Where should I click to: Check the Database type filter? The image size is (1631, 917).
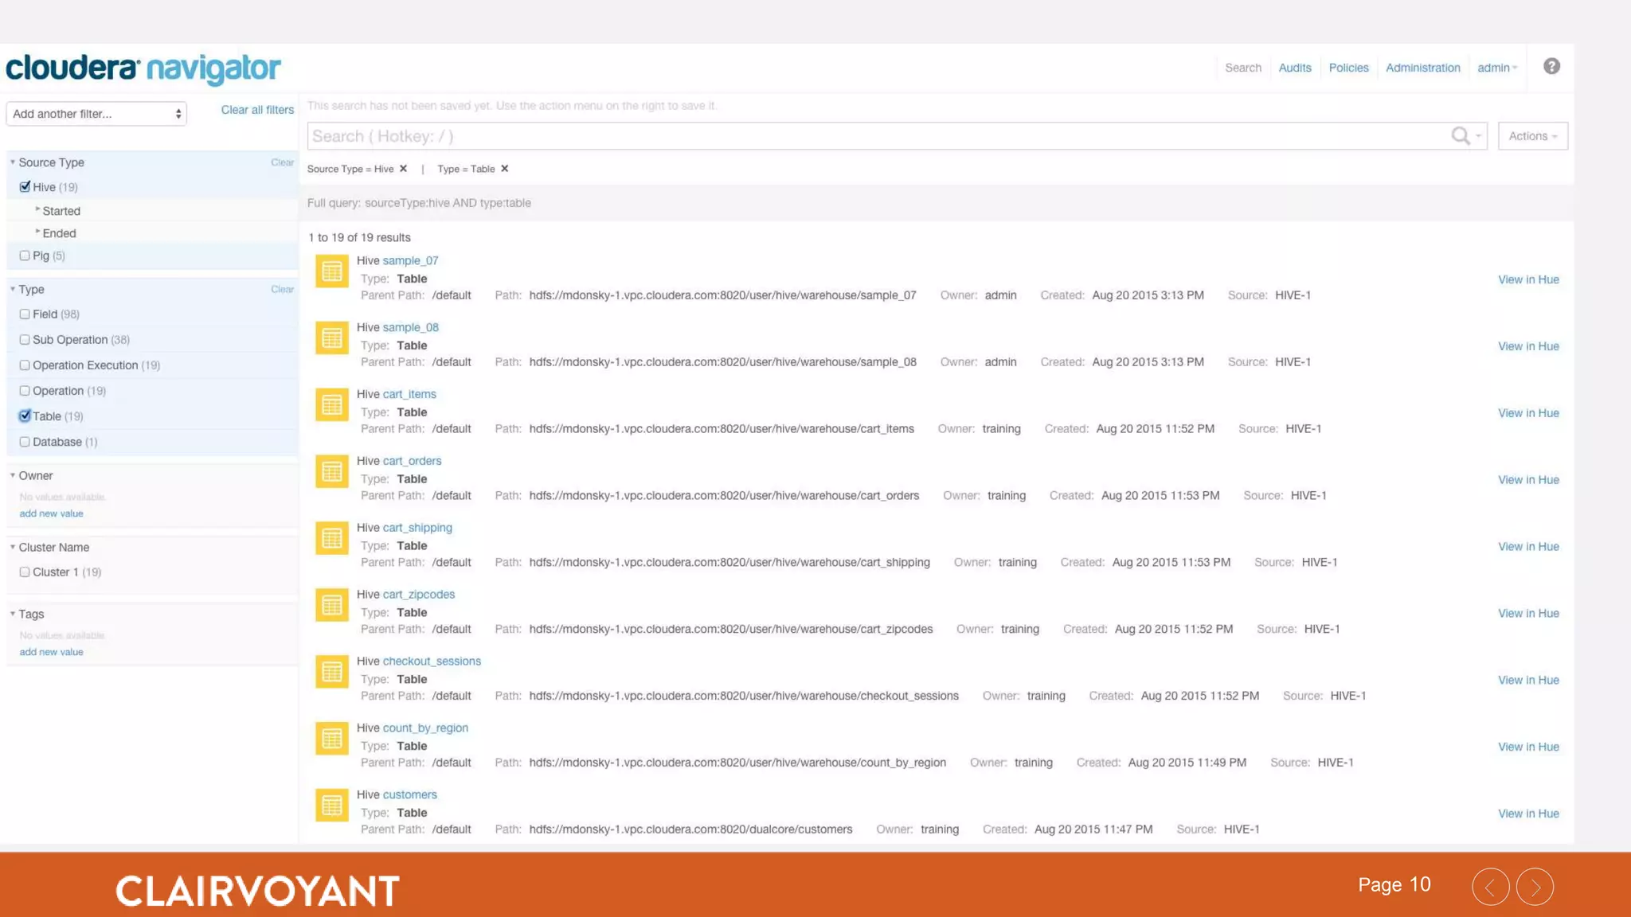[25, 442]
